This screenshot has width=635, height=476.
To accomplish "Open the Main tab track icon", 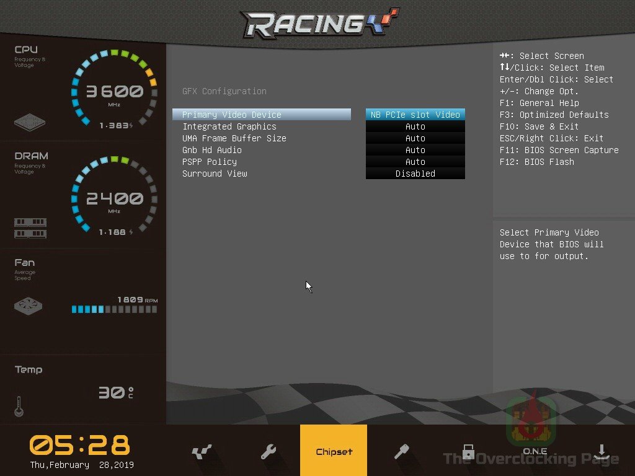I will pyautogui.click(x=202, y=452).
